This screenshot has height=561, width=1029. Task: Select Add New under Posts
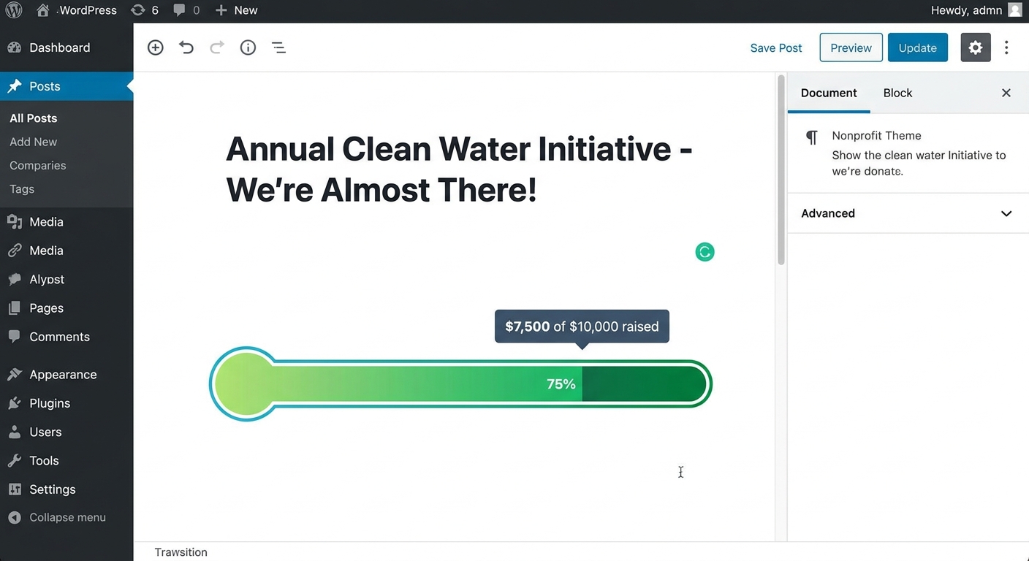click(x=33, y=142)
